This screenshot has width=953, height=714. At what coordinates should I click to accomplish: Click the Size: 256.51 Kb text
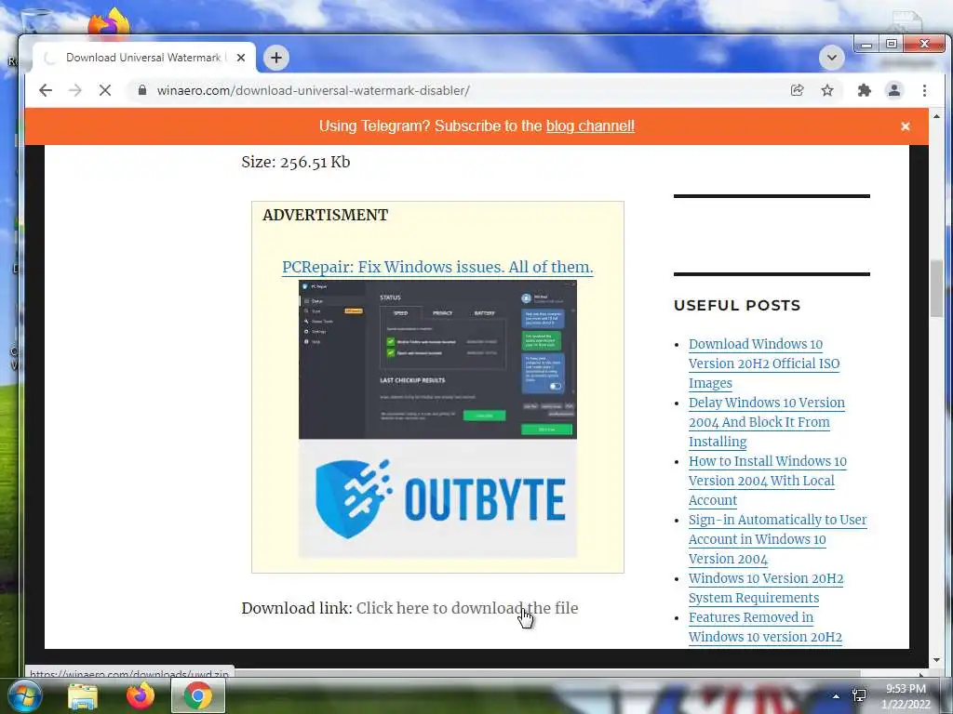[295, 162]
